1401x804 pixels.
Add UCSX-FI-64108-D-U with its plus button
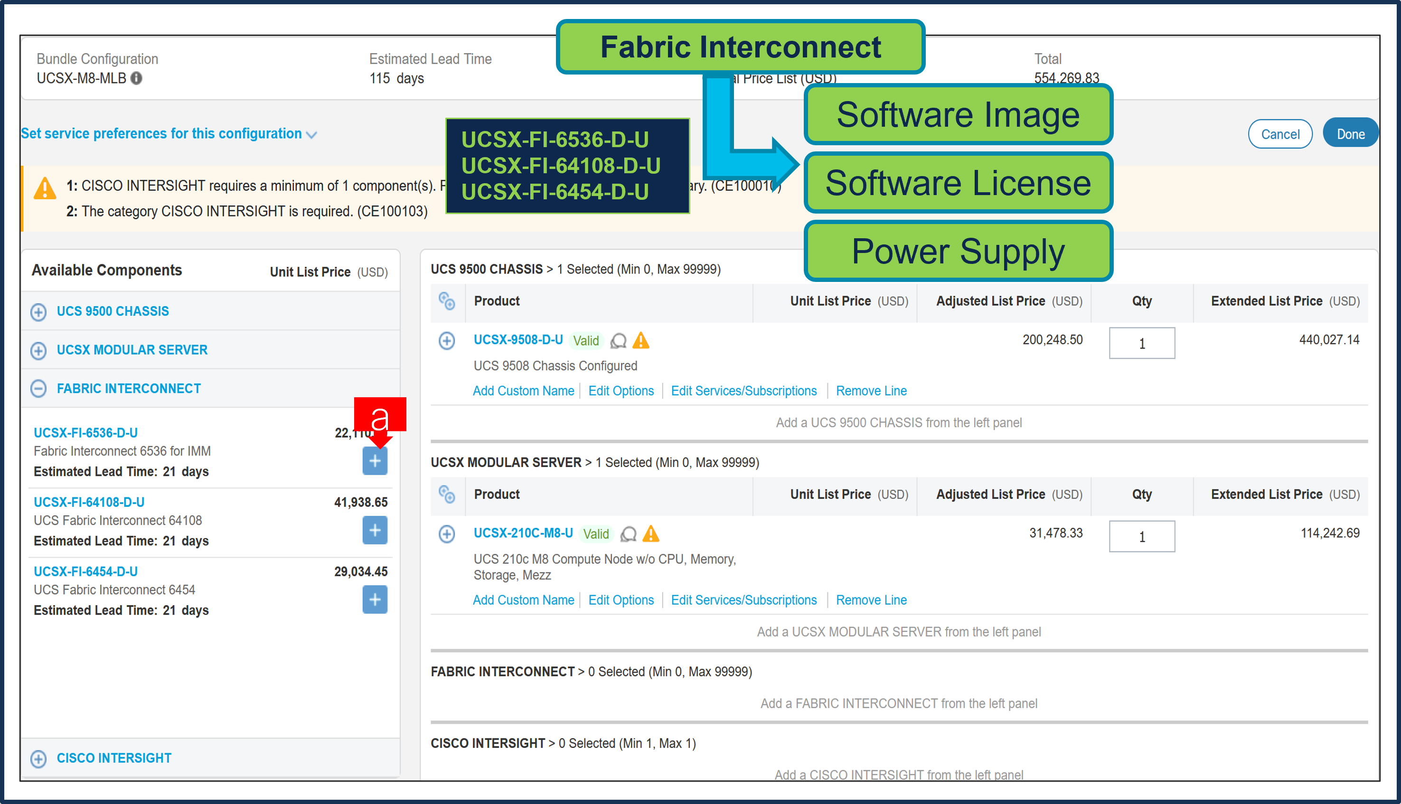(375, 530)
